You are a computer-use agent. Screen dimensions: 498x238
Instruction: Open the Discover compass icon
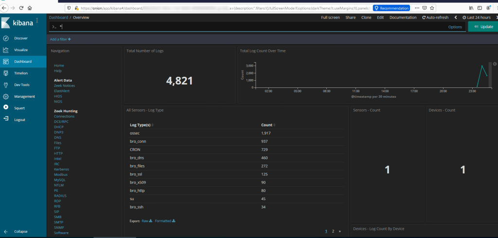pyautogui.click(x=6, y=38)
